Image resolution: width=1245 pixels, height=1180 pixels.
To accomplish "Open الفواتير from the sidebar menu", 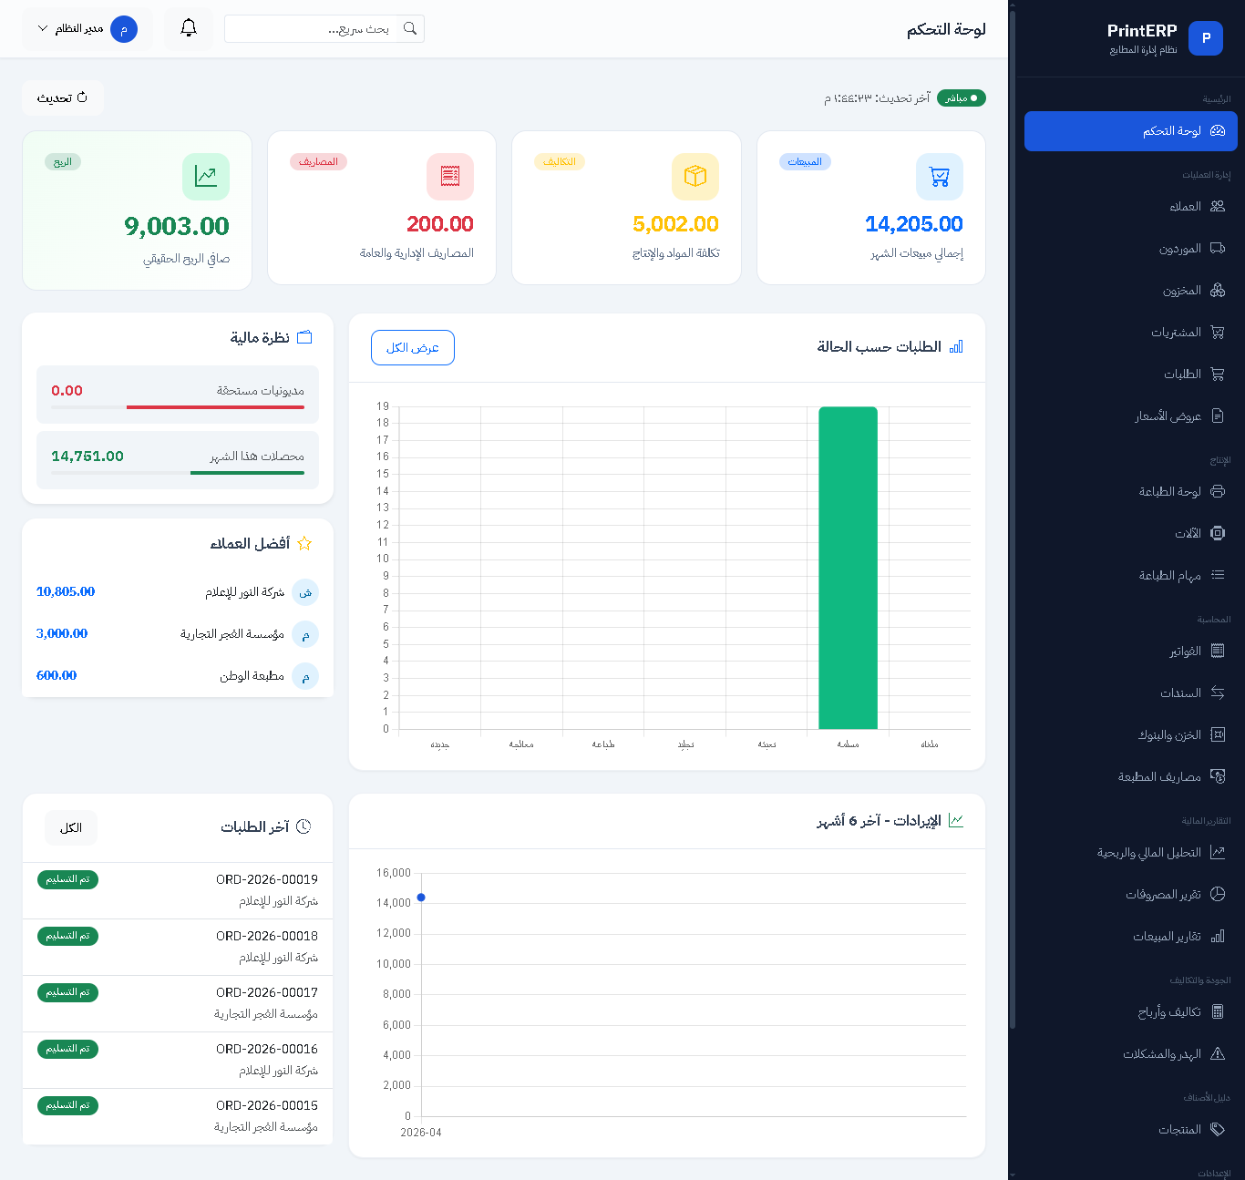I will click(x=1185, y=652).
